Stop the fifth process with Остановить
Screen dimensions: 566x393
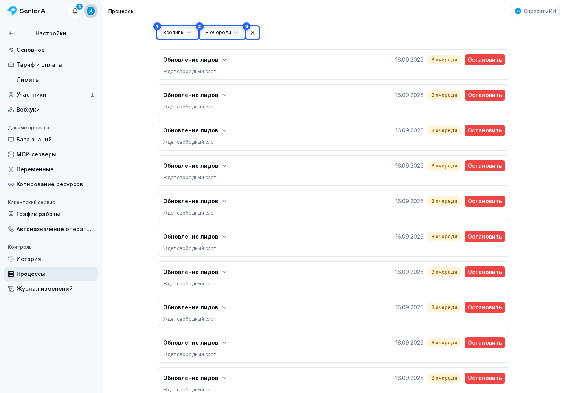485,201
